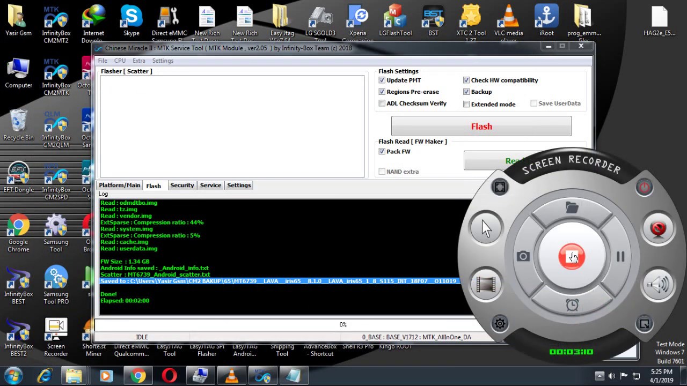Enable Extended mode checkbox

coord(466,105)
